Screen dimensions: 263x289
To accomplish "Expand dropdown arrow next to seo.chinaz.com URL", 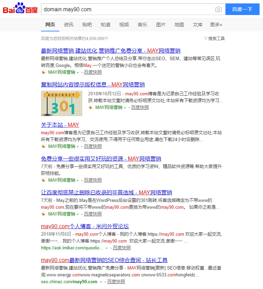I will (101, 282).
